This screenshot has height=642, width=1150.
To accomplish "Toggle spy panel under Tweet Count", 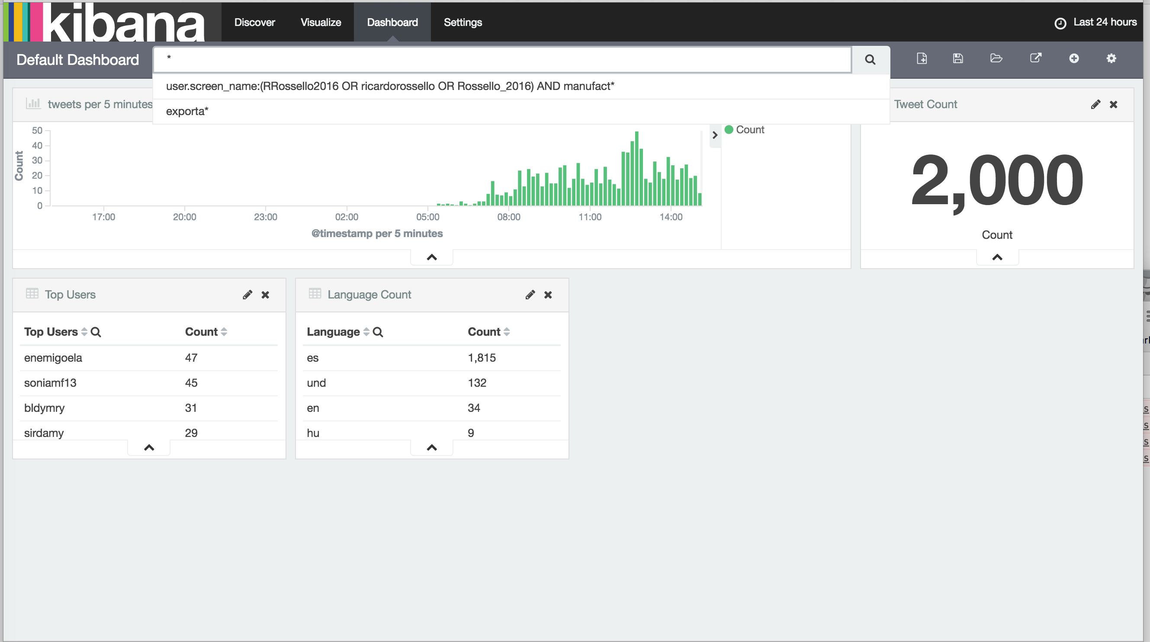I will tap(997, 257).
